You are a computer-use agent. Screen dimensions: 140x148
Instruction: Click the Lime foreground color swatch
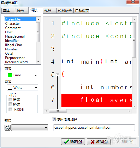10,75
